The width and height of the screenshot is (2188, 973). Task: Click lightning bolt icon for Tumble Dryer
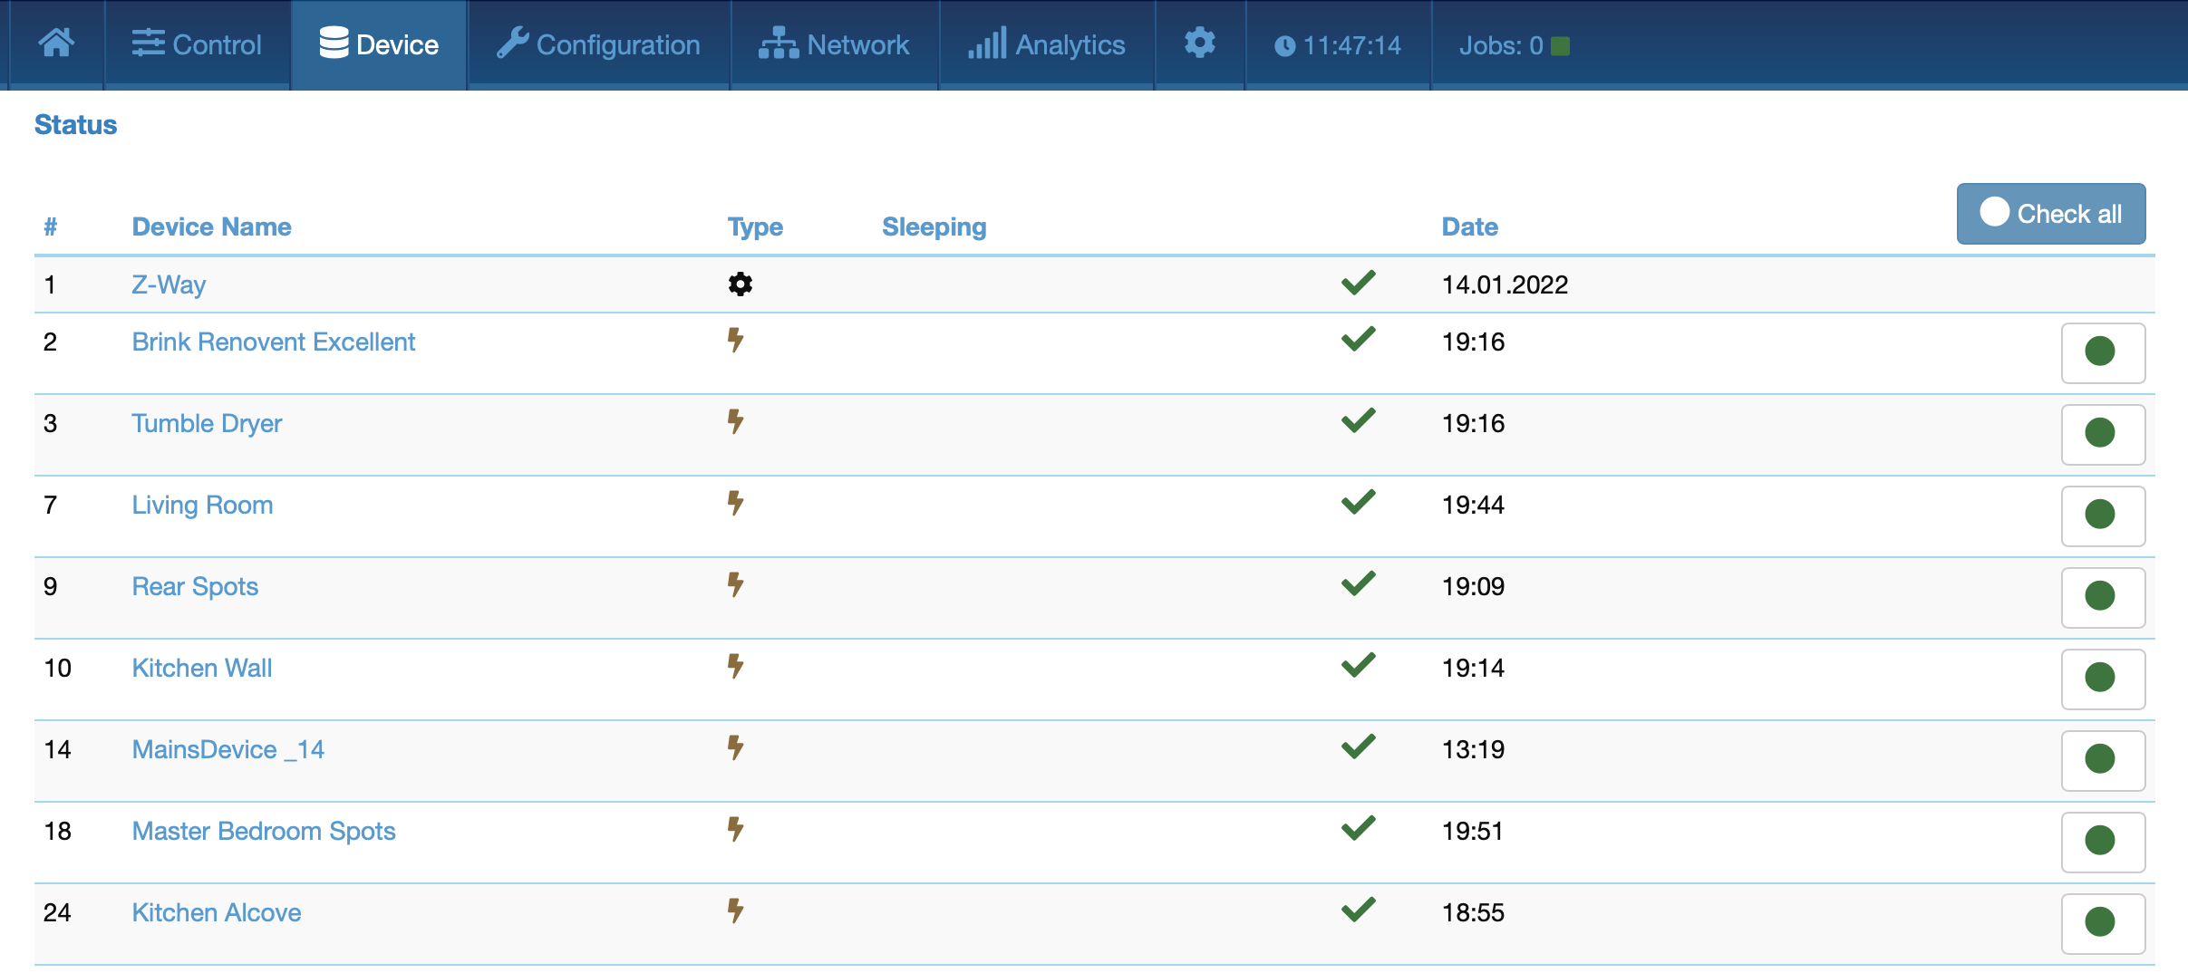(735, 421)
